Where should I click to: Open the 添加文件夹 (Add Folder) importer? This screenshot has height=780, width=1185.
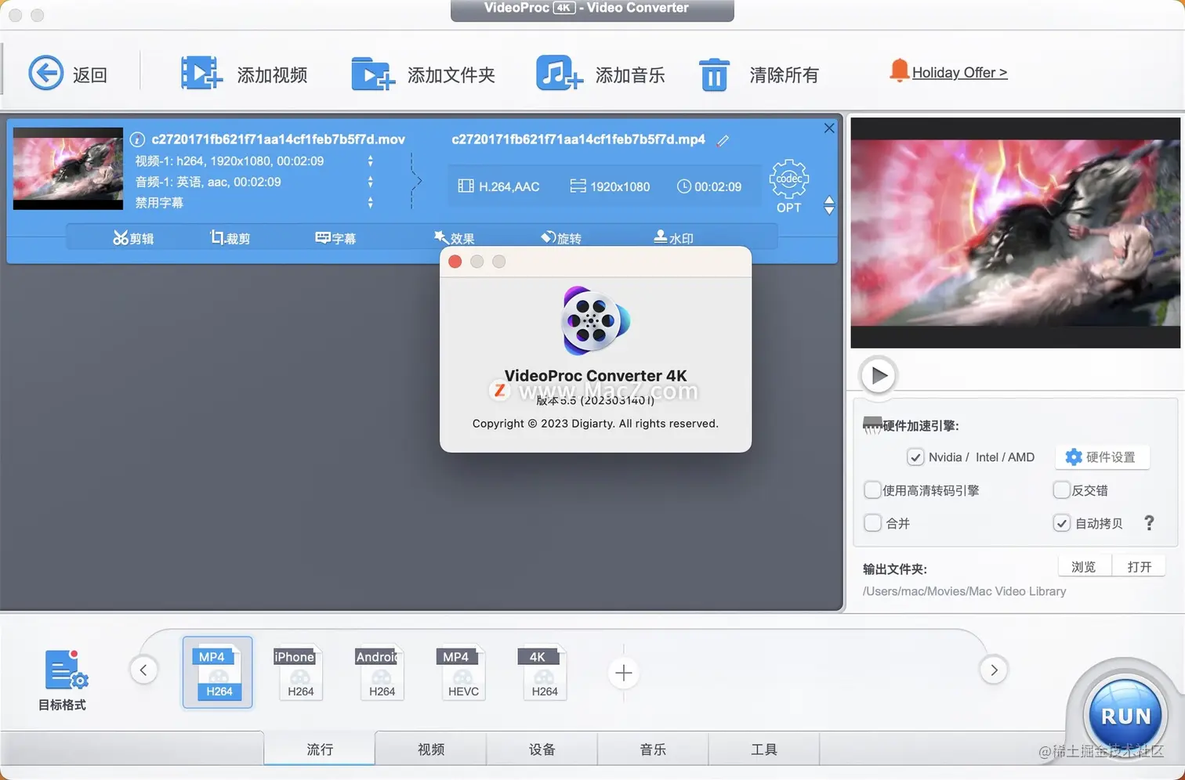click(372, 72)
